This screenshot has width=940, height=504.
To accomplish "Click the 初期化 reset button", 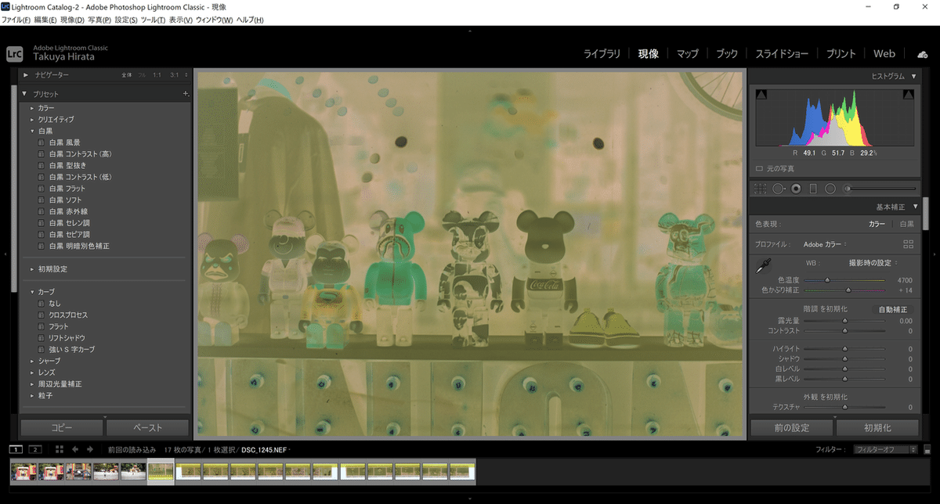I will tap(877, 428).
